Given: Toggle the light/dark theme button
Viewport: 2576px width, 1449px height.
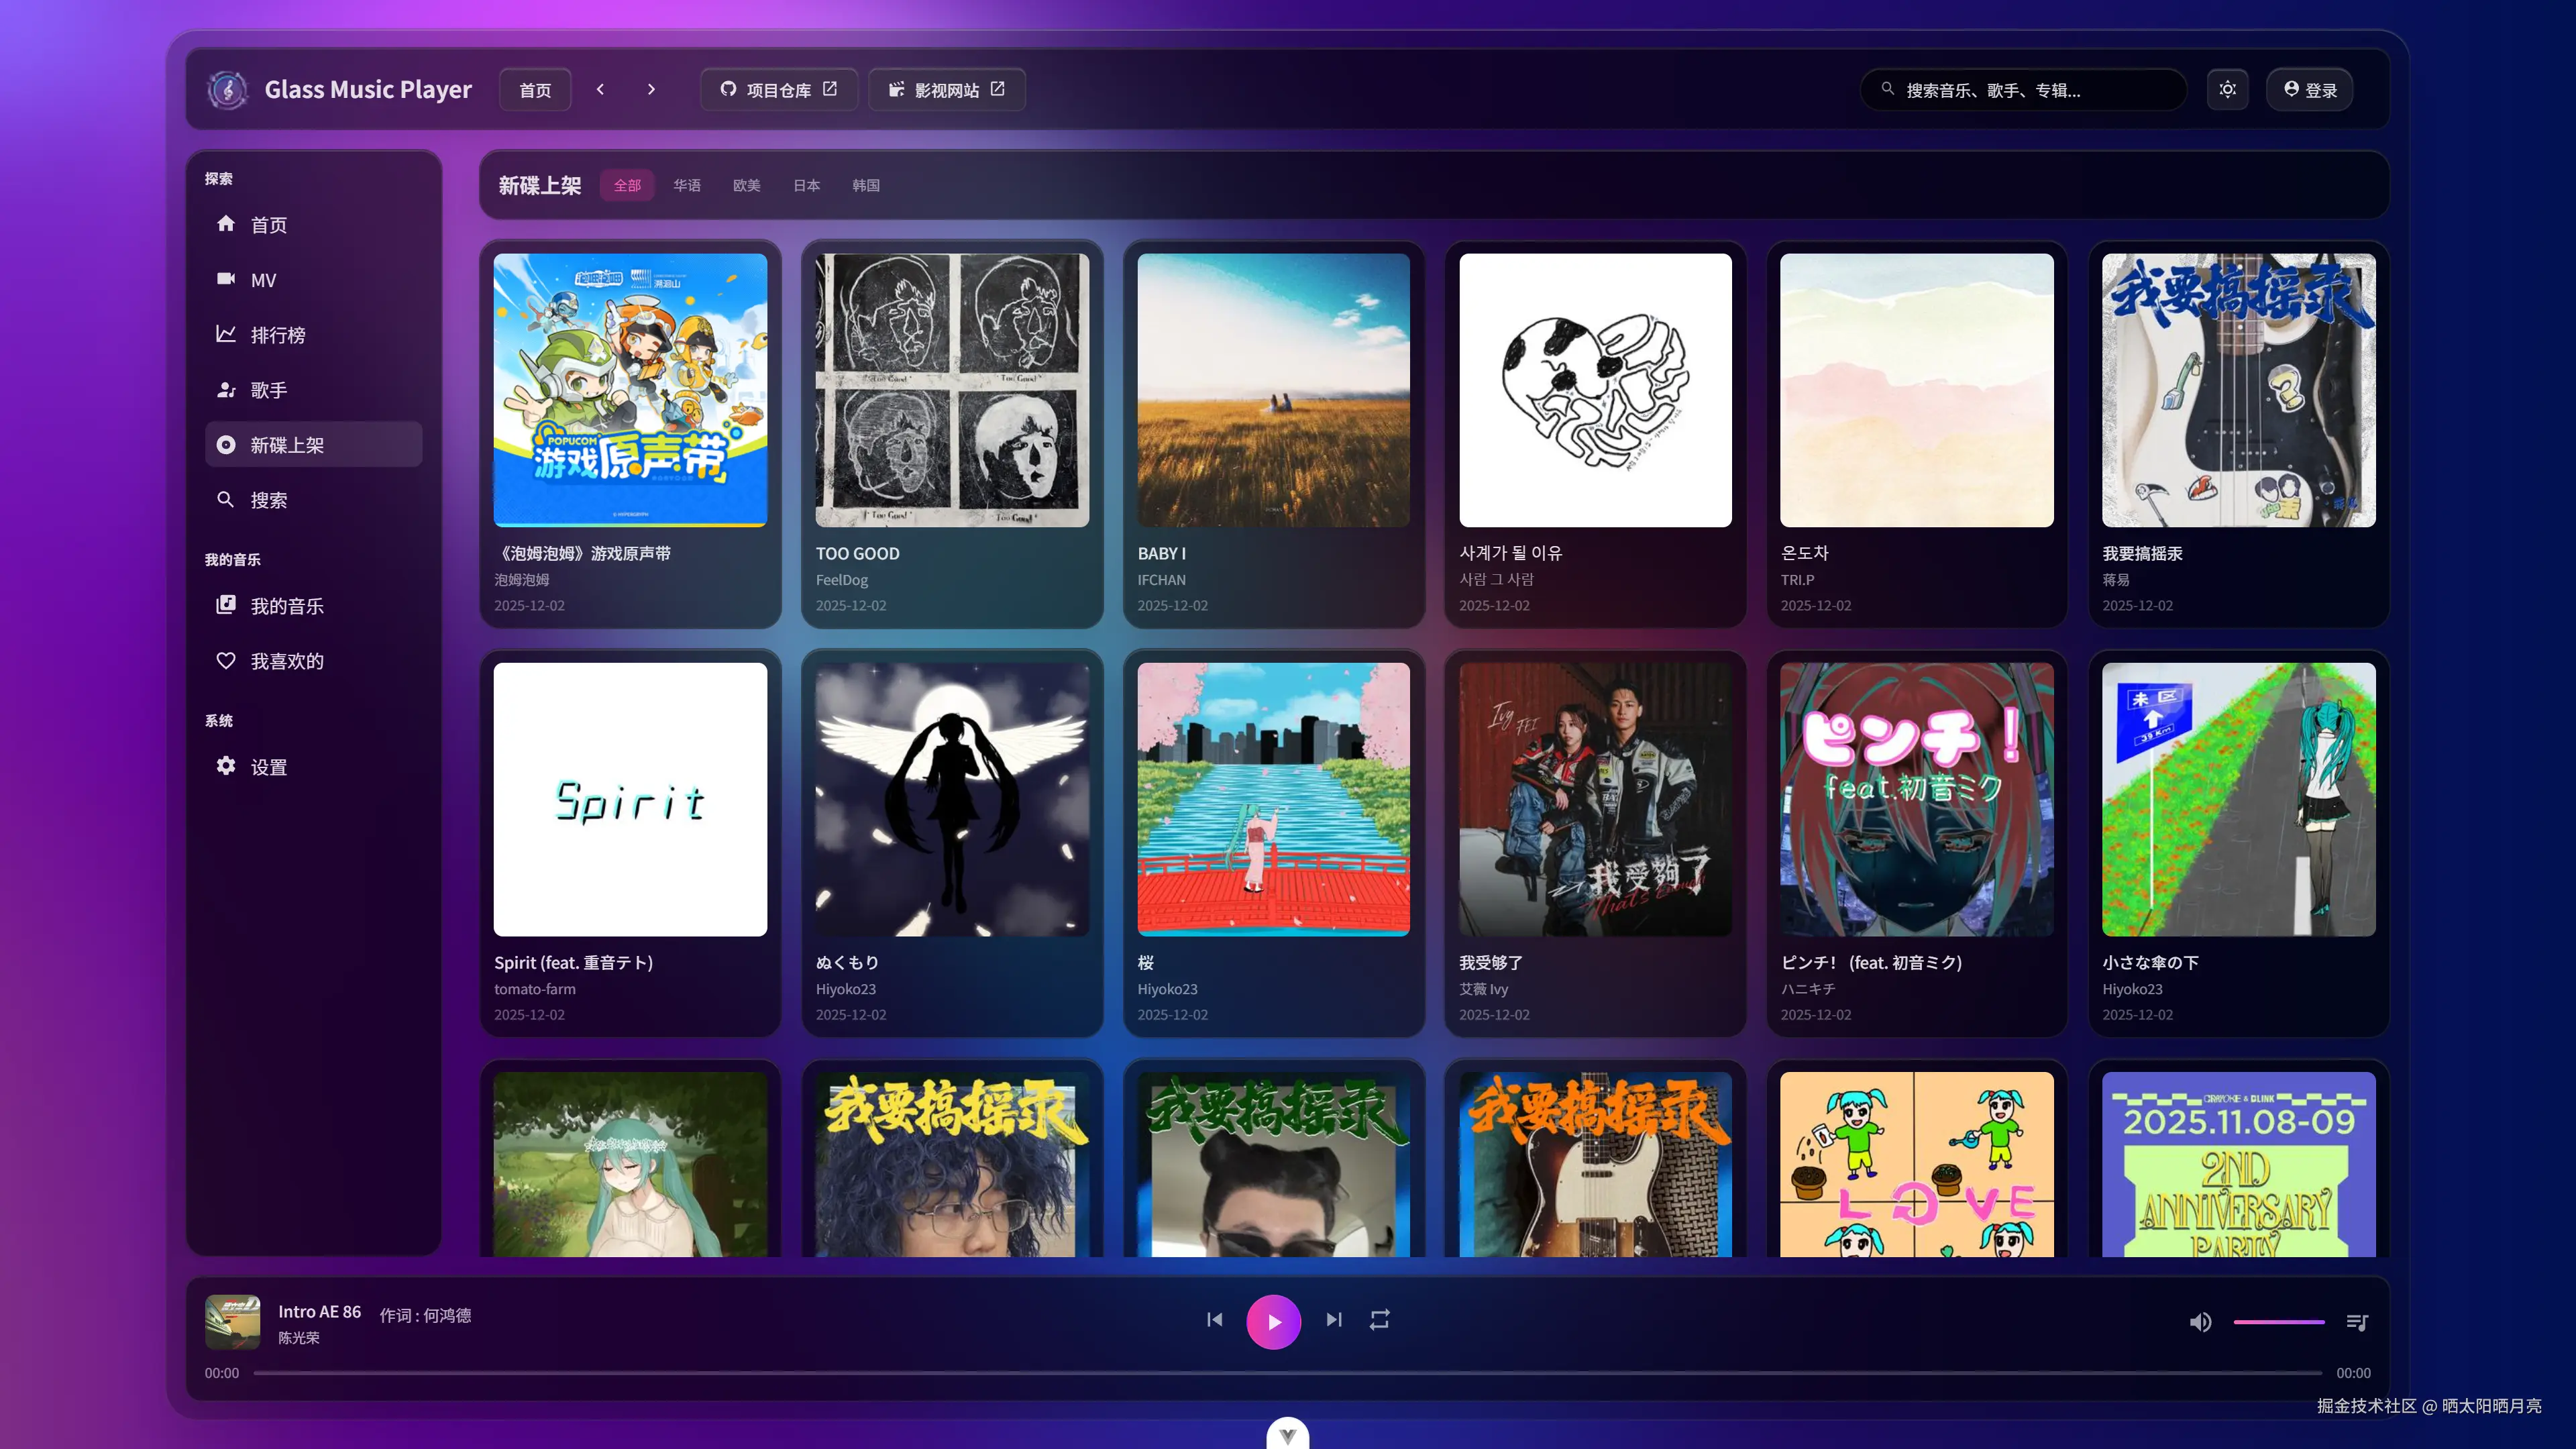Looking at the screenshot, I should tap(2227, 90).
